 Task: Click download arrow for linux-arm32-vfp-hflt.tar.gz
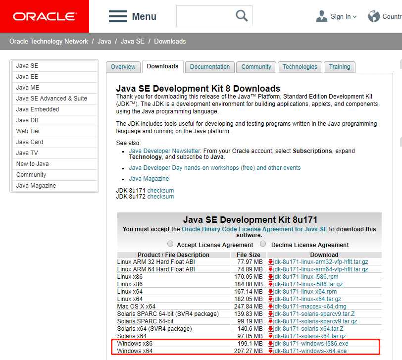tap(270, 262)
